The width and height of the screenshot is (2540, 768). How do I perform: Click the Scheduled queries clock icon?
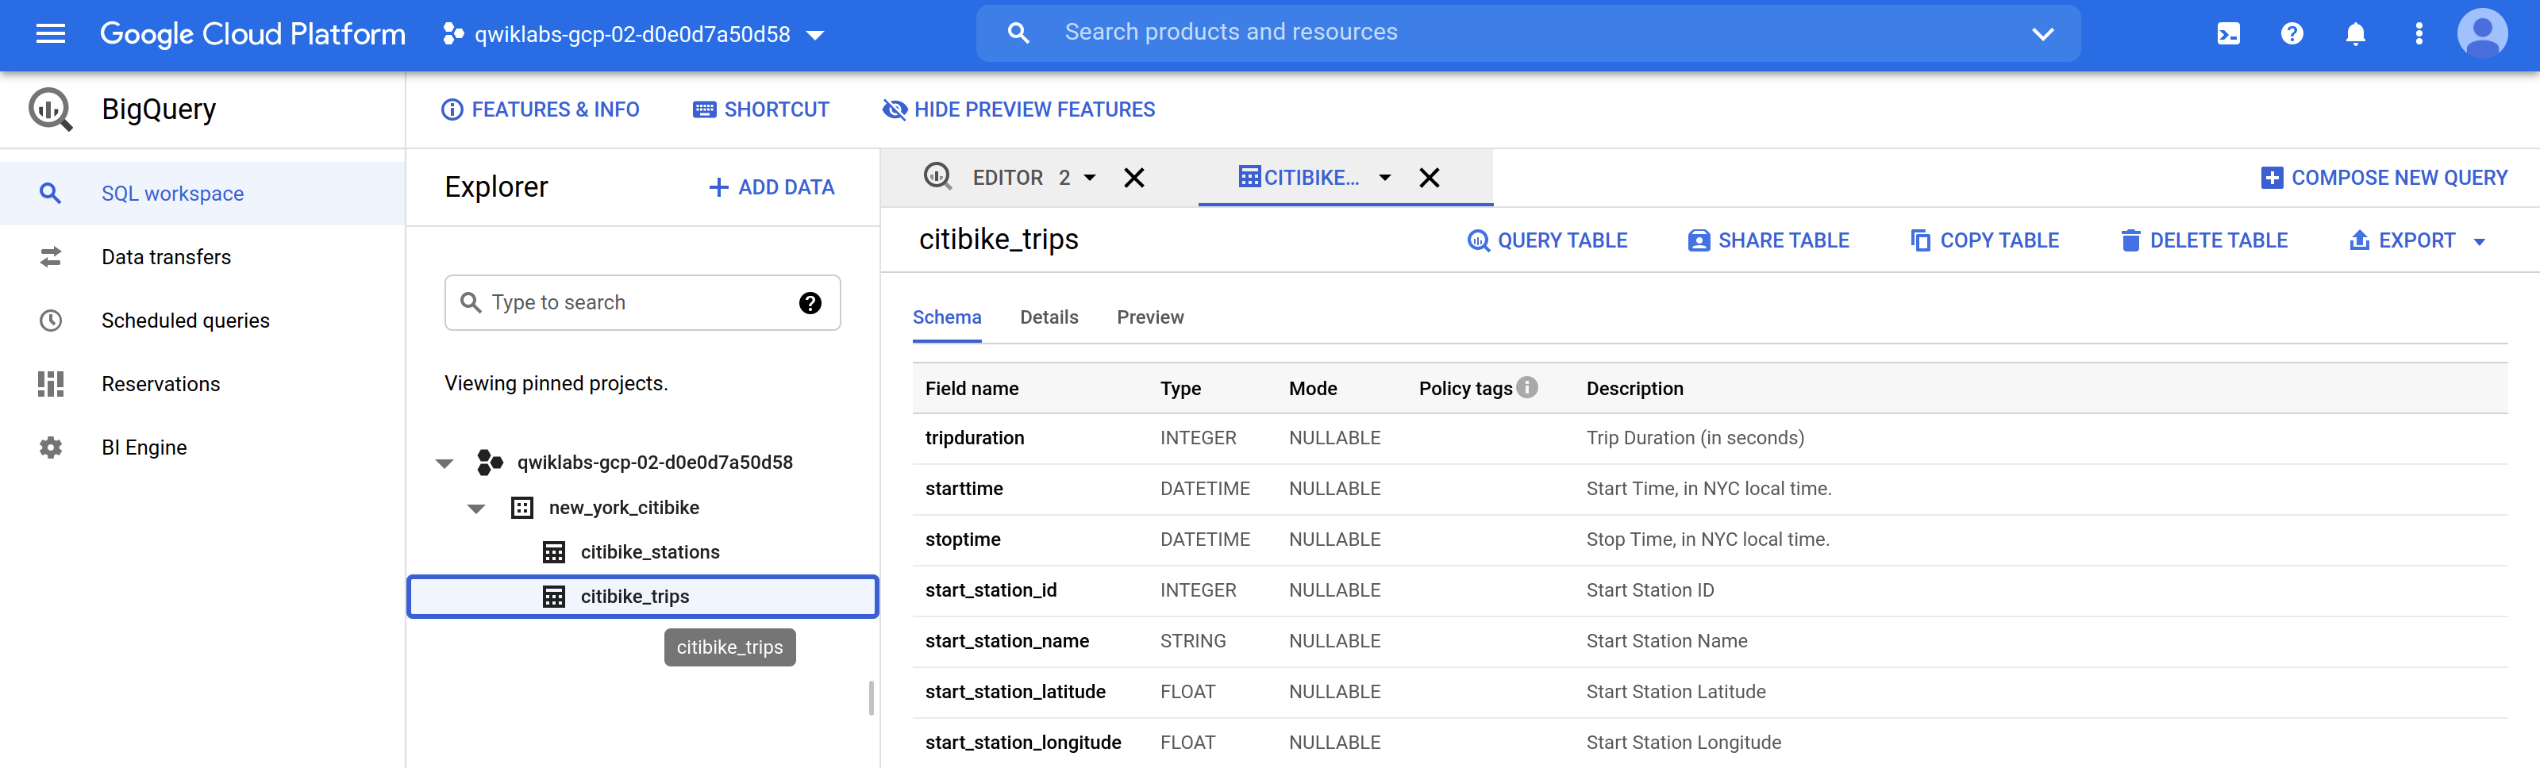50,321
